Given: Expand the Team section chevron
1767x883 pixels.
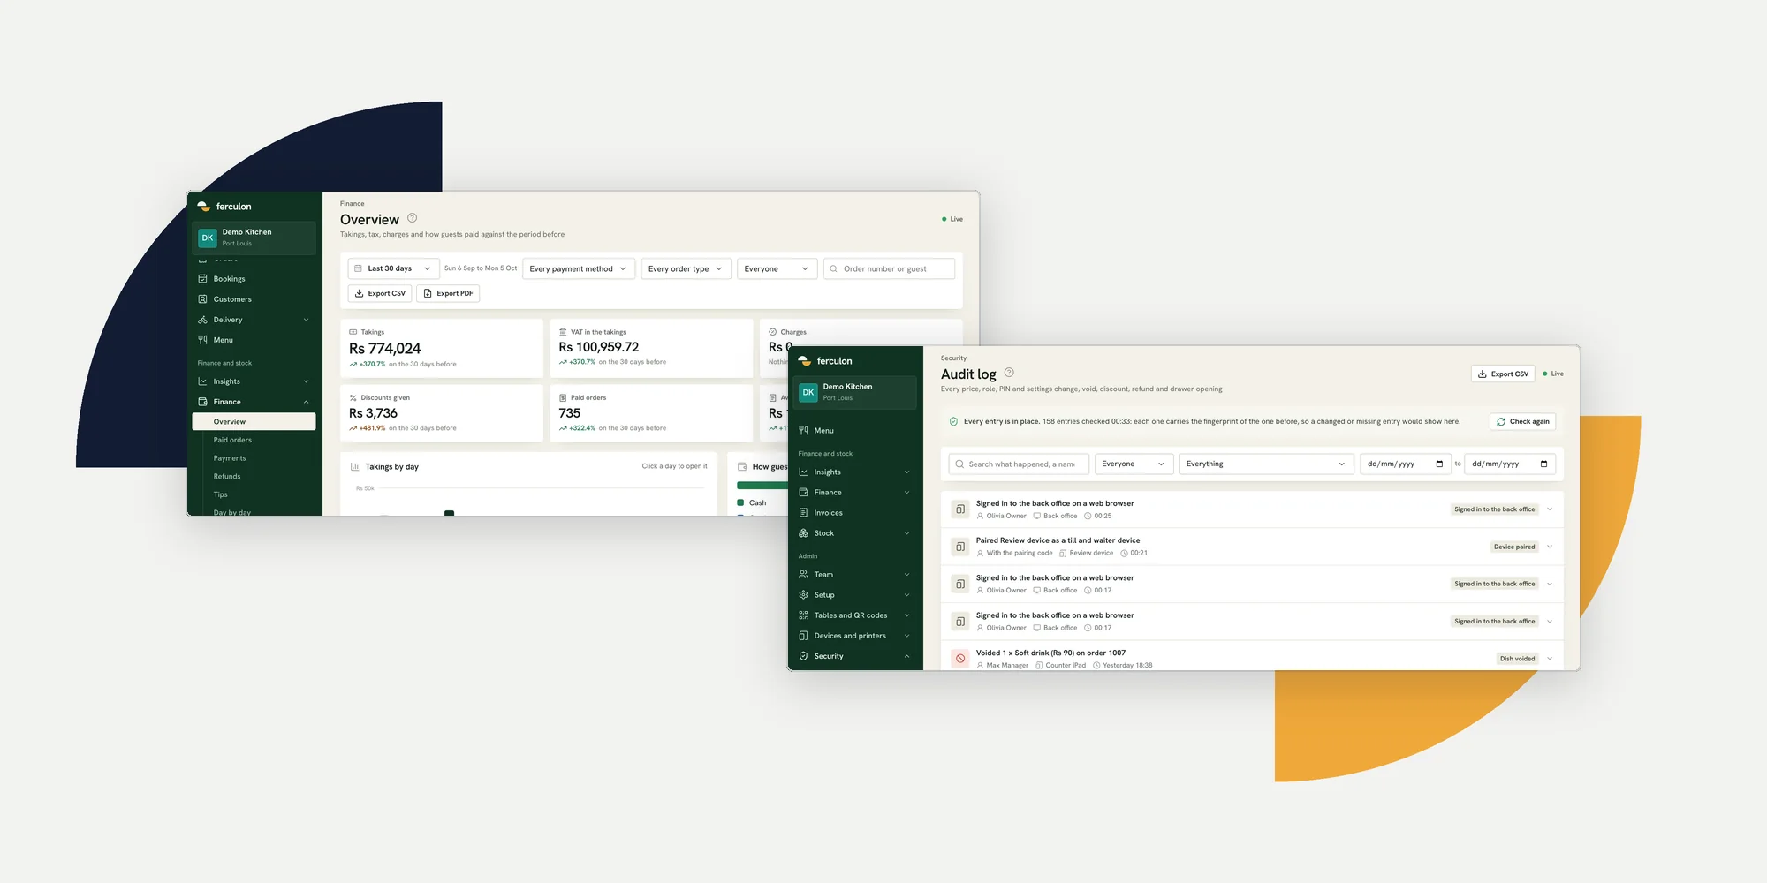Looking at the screenshot, I should 906,575.
